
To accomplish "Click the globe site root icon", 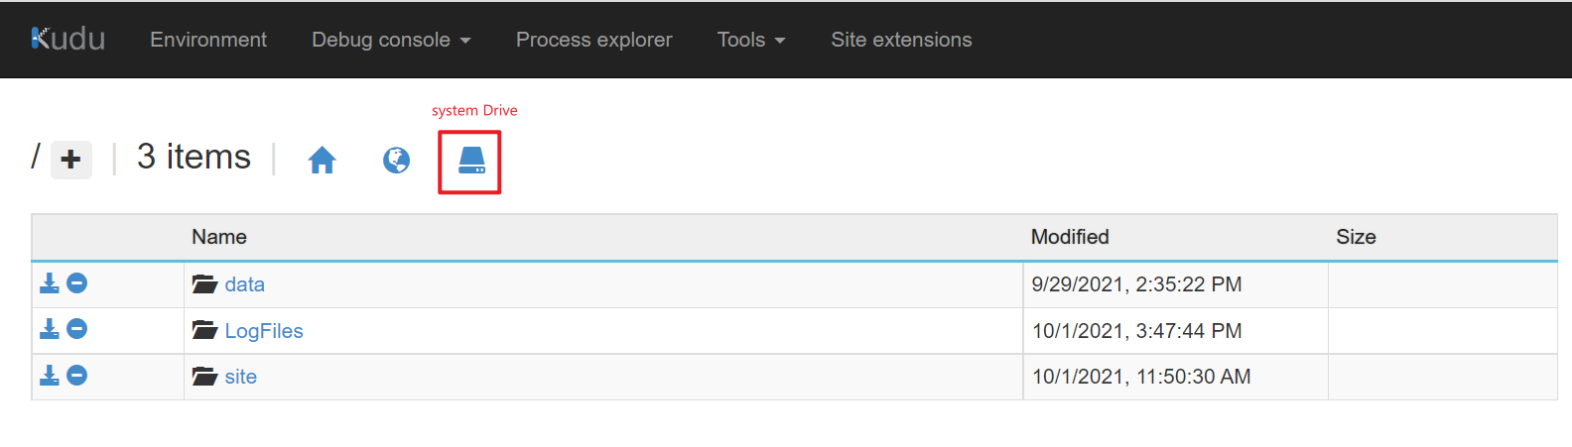I will tap(396, 160).
